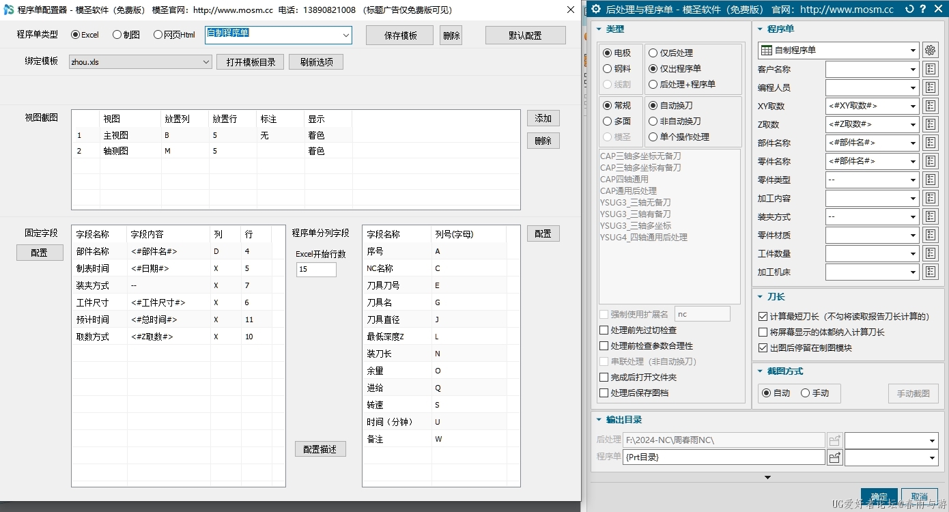
Task: Select 钢料 type radio button
Action: tap(617, 69)
